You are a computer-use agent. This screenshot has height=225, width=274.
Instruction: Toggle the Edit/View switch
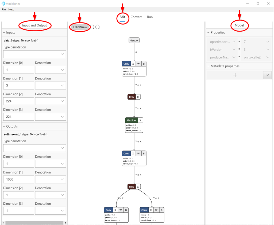pos(80,27)
